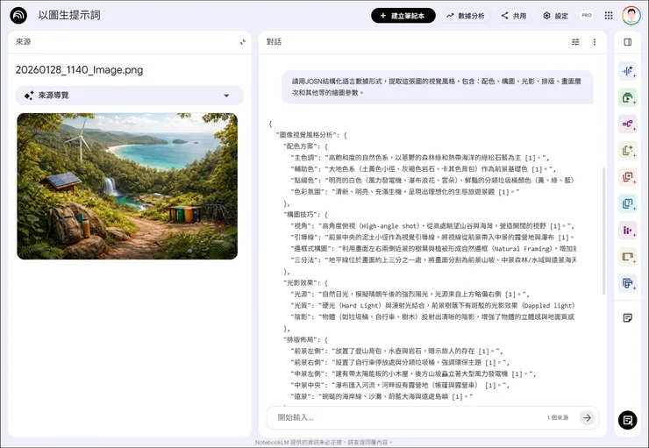Click the "光影效果" key text
The height and width of the screenshot is (448, 649).
301,283
